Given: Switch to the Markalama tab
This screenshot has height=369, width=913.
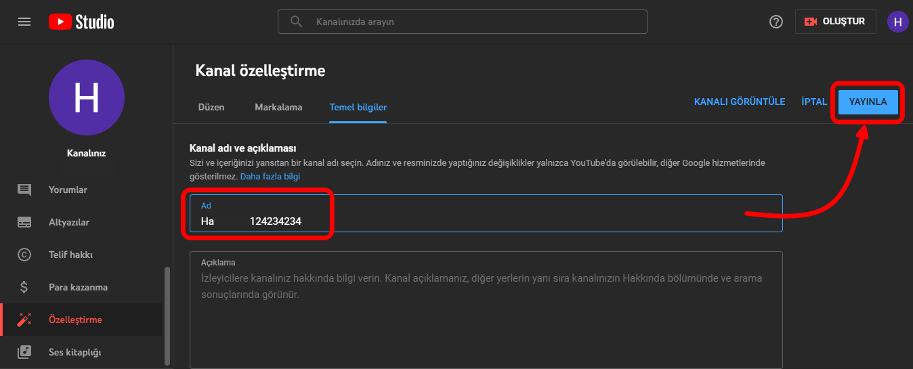Looking at the screenshot, I should tap(278, 107).
